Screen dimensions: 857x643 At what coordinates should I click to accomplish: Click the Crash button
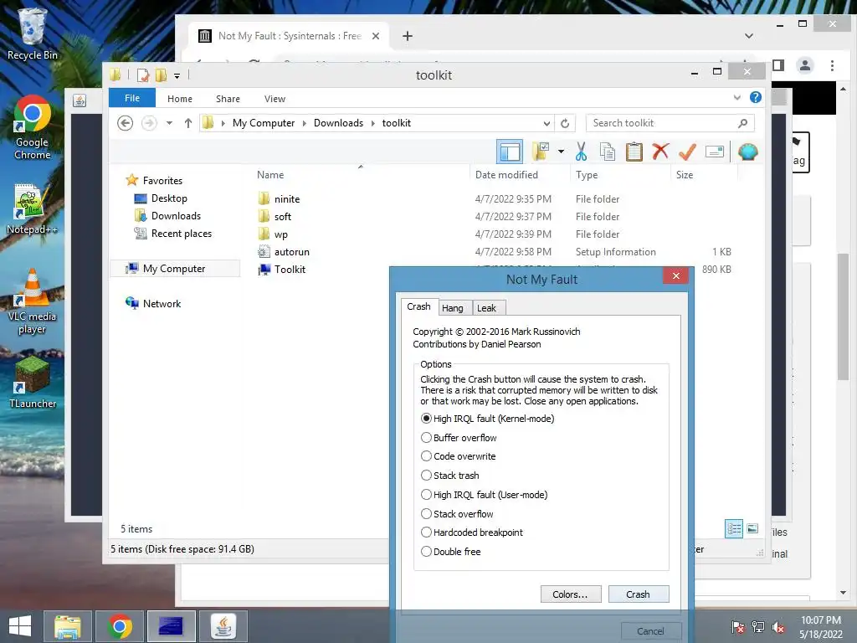pos(638,594)
